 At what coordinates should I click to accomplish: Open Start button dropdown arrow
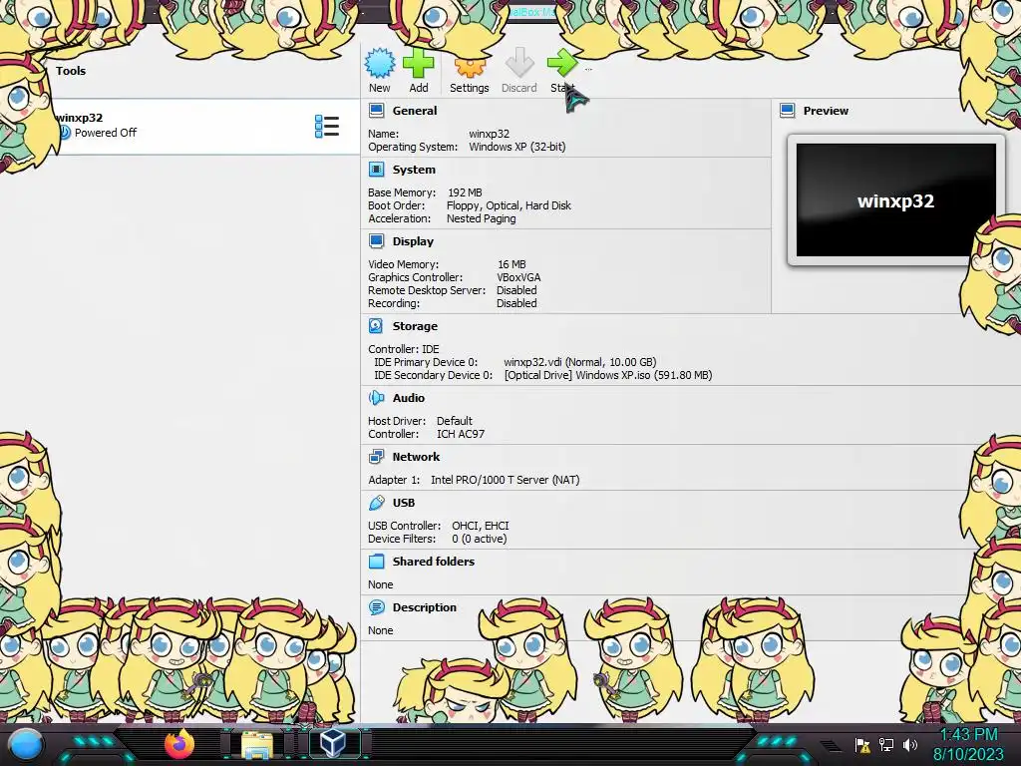pyautogui.click(x=588, y=69)
